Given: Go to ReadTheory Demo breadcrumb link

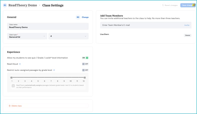Looking at the screenshot, I should point(23,5).
